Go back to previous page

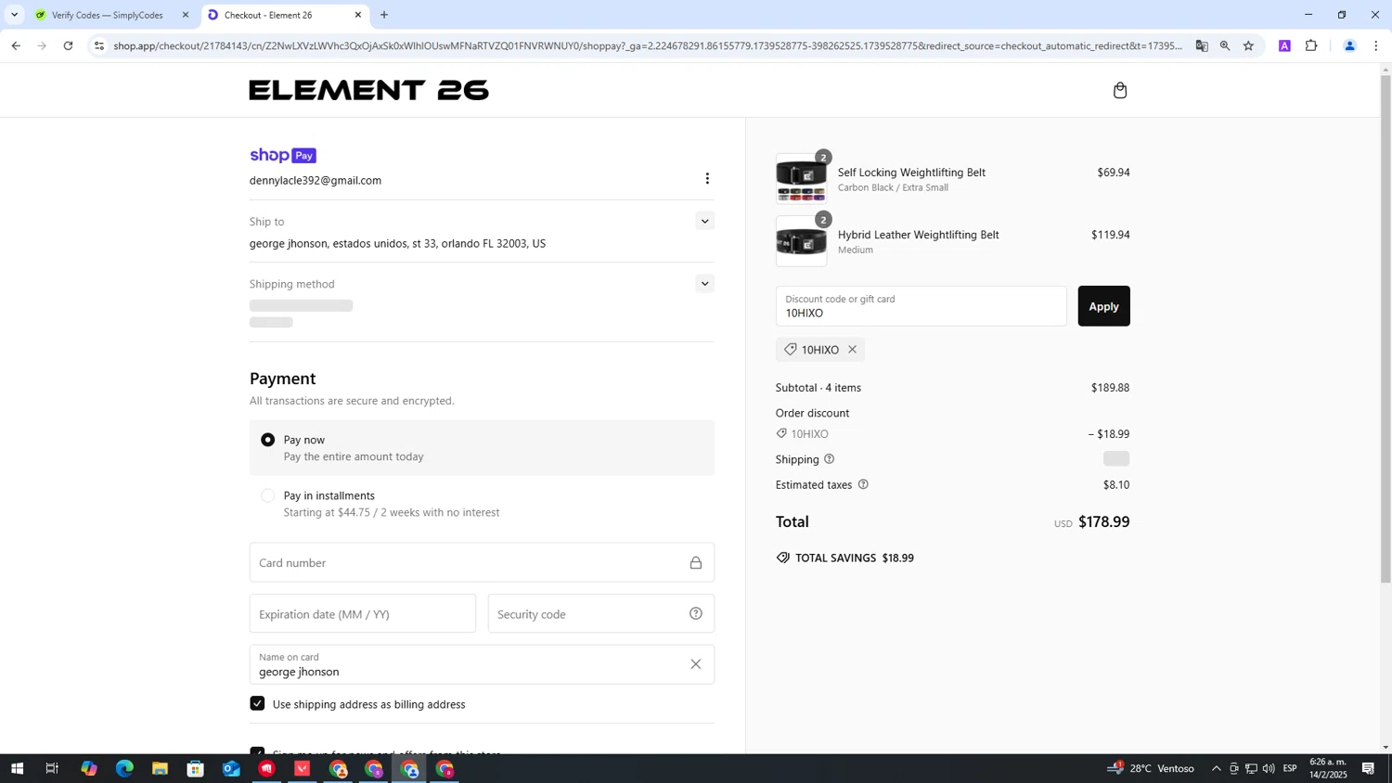coord(16,45)
